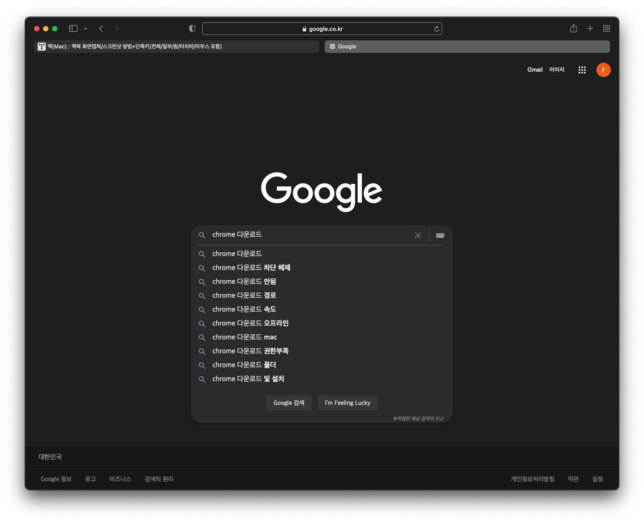Select the Google tab
This screenshot has width=644, height=523.
tap(467, 47)
